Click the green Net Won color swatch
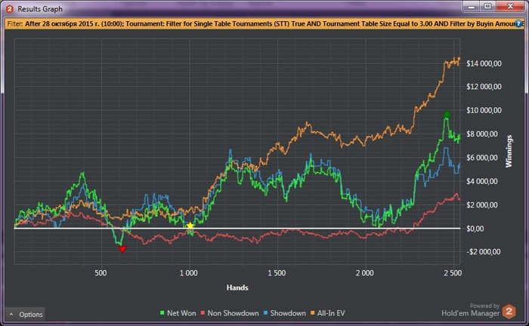Image resolution: width=529 pixels, height=326 pixels. tap(162, 313)
